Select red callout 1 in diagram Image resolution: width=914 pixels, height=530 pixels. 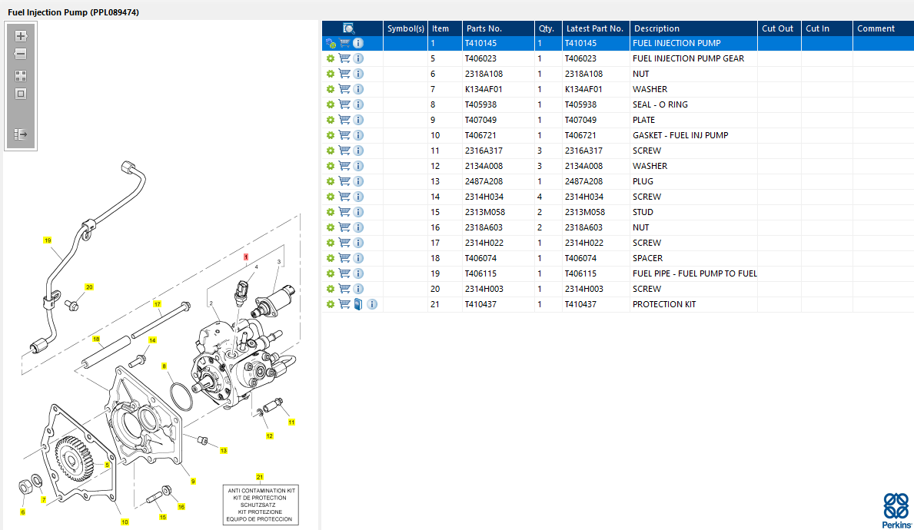[x=246, y=257]
